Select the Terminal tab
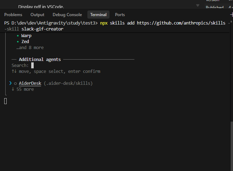Image resolution: width=233 pixels, height=171 pixels. click(98, 15)
